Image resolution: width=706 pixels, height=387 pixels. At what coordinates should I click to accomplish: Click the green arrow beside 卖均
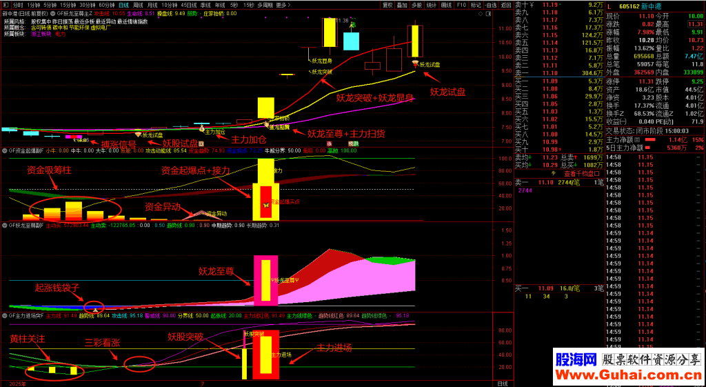pos(531,157)
